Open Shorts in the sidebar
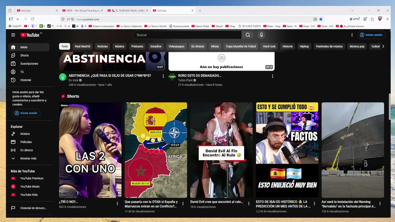Image resolution: width=395 pixels, height=222 pixels. click(29, 55)
